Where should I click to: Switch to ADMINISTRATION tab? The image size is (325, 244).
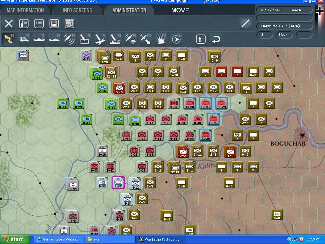[x=129, y=10]
